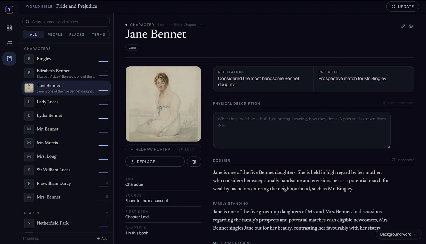Click the pencil edit icon for Jane Bennet
Image resolution: width=426 pixels, height=244 pixels.
pos(403,26)
